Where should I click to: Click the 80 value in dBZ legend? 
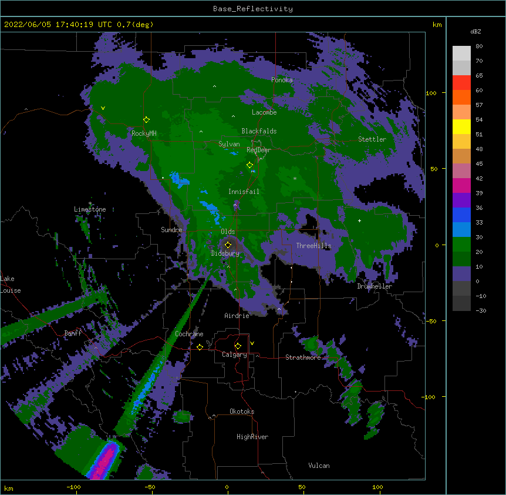pos(479,46)
